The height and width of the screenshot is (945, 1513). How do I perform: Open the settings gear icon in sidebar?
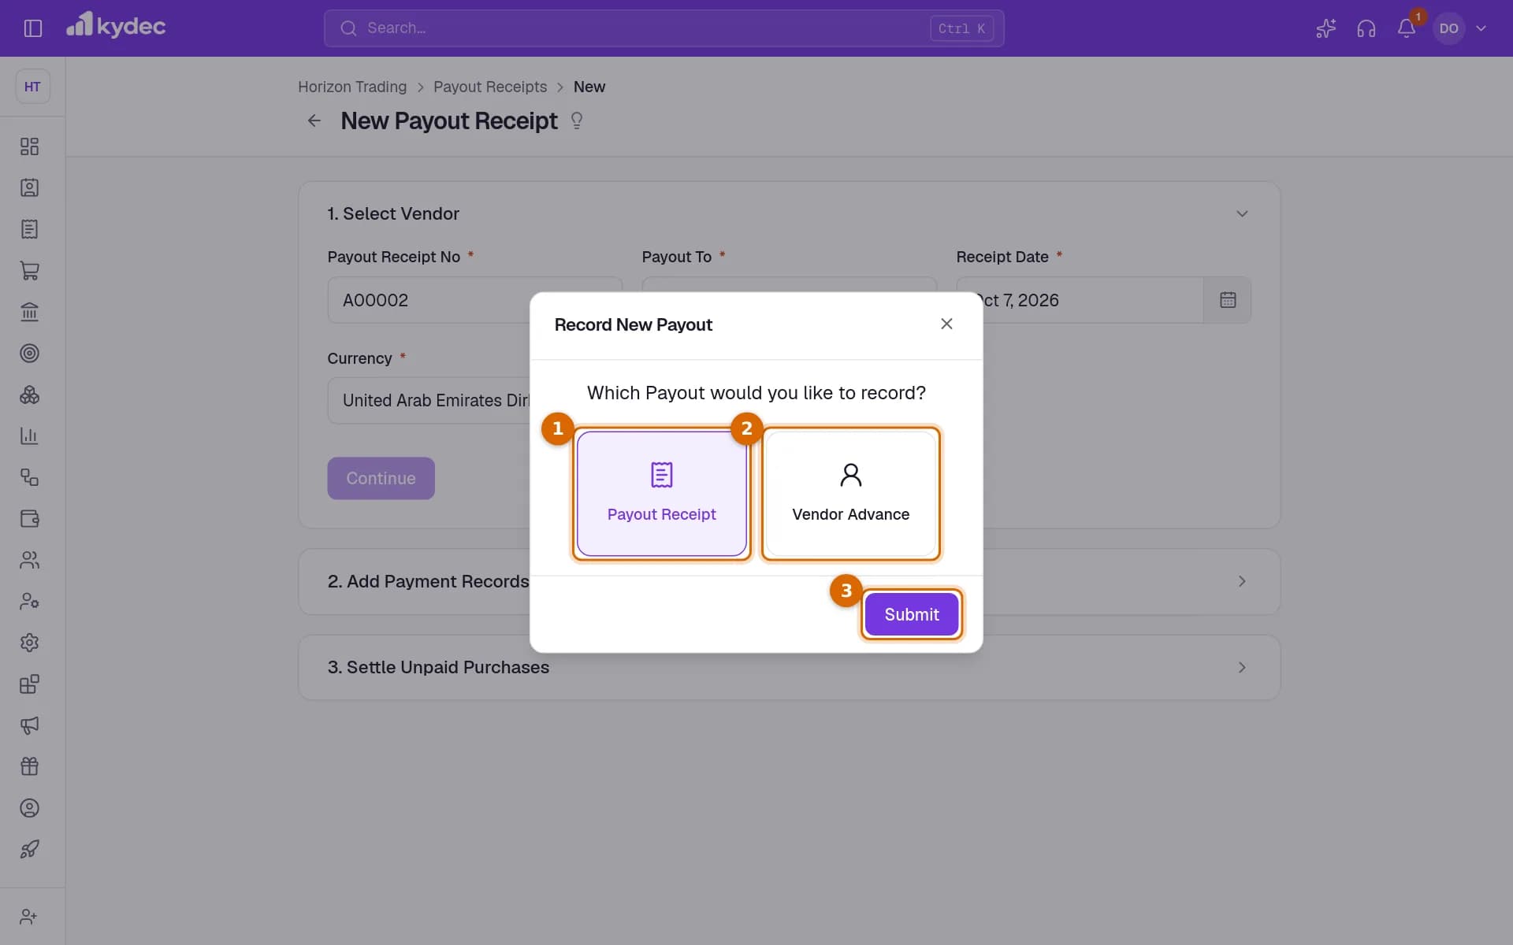click(x=29, y=643)
